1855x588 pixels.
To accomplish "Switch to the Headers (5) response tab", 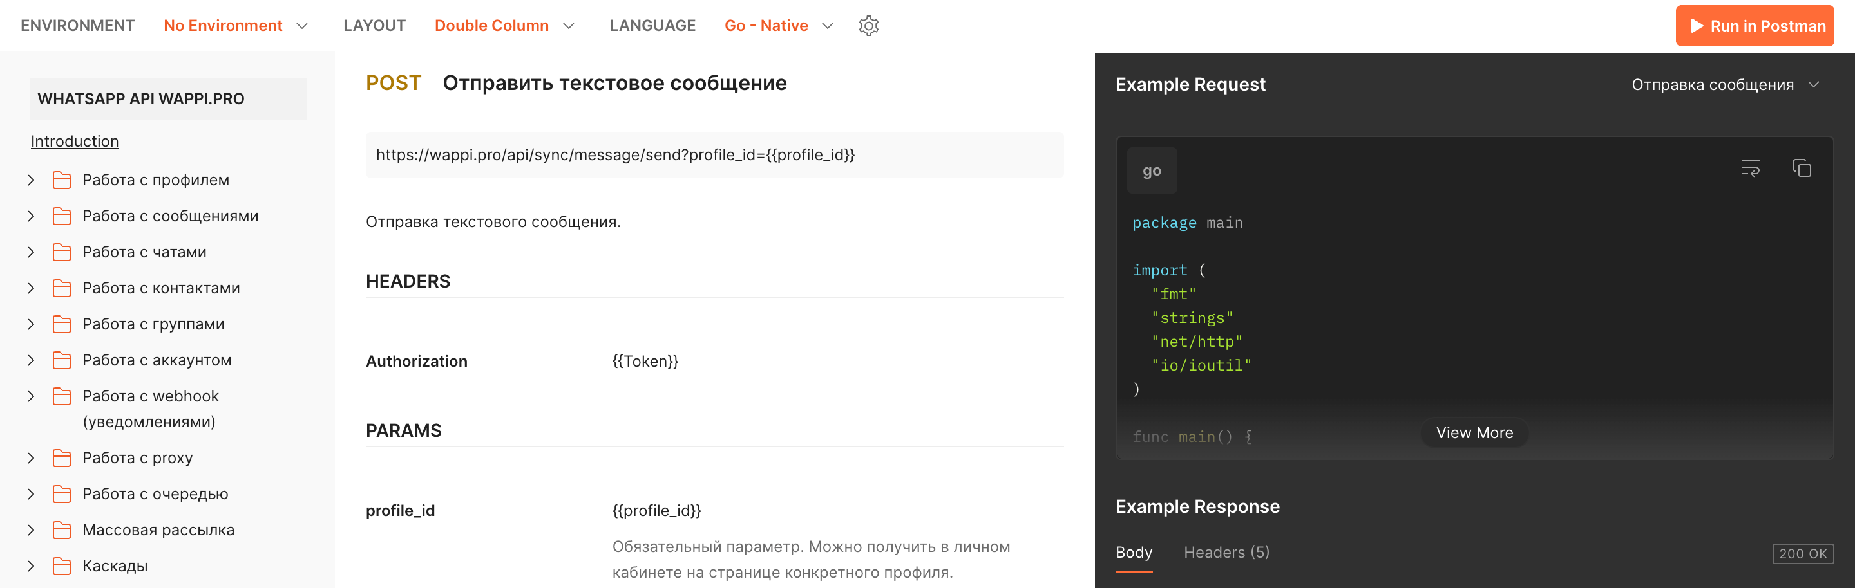I will (x=1226, y=552).
